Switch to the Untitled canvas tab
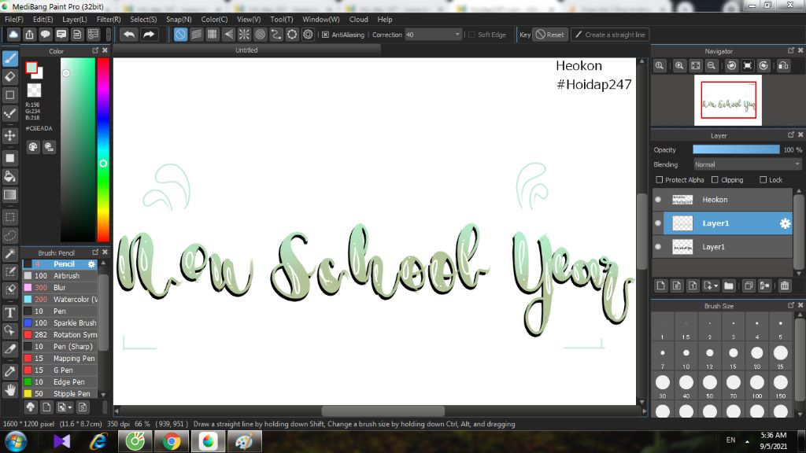 [246, 50]
